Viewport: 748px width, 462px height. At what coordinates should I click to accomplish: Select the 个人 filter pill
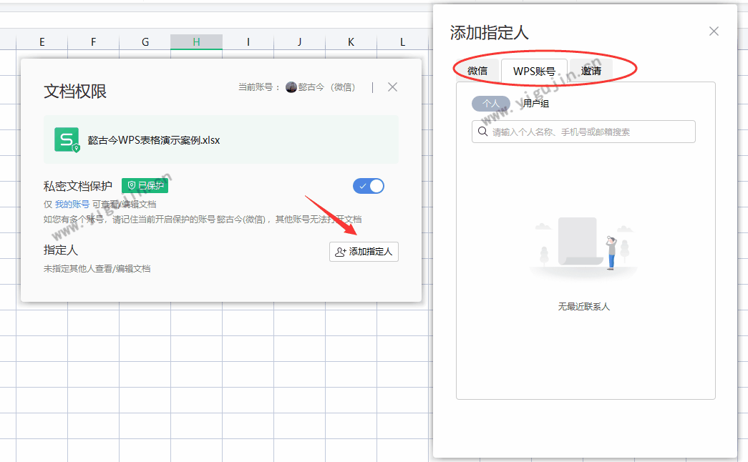(491, 104)
